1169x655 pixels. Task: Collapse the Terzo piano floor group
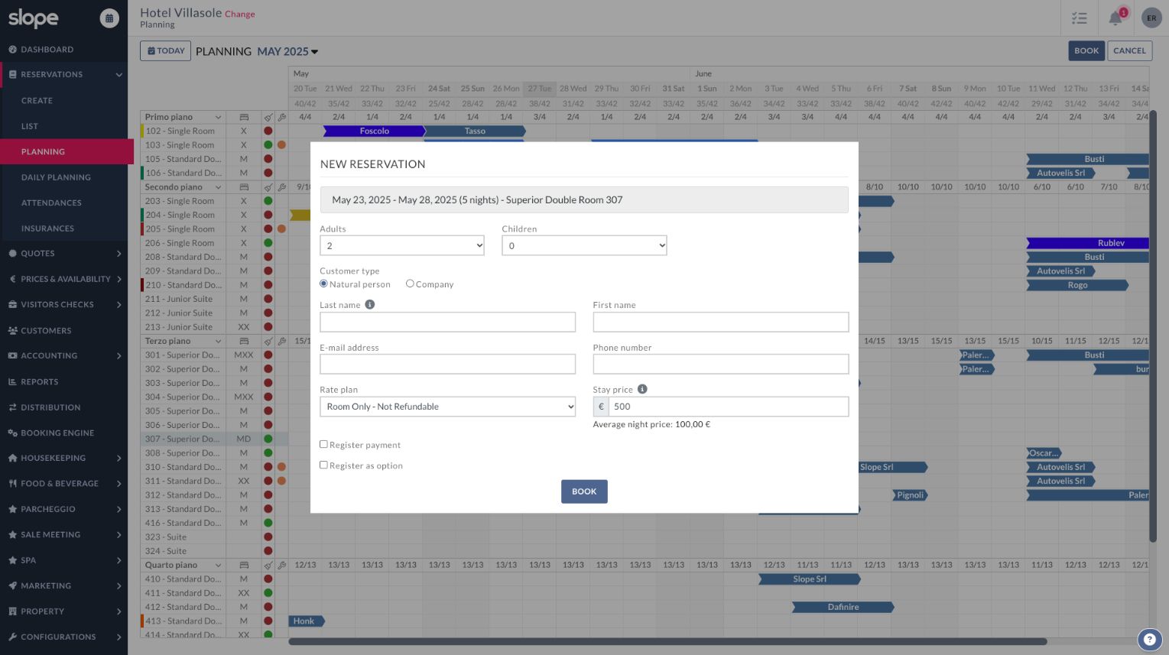218,342
